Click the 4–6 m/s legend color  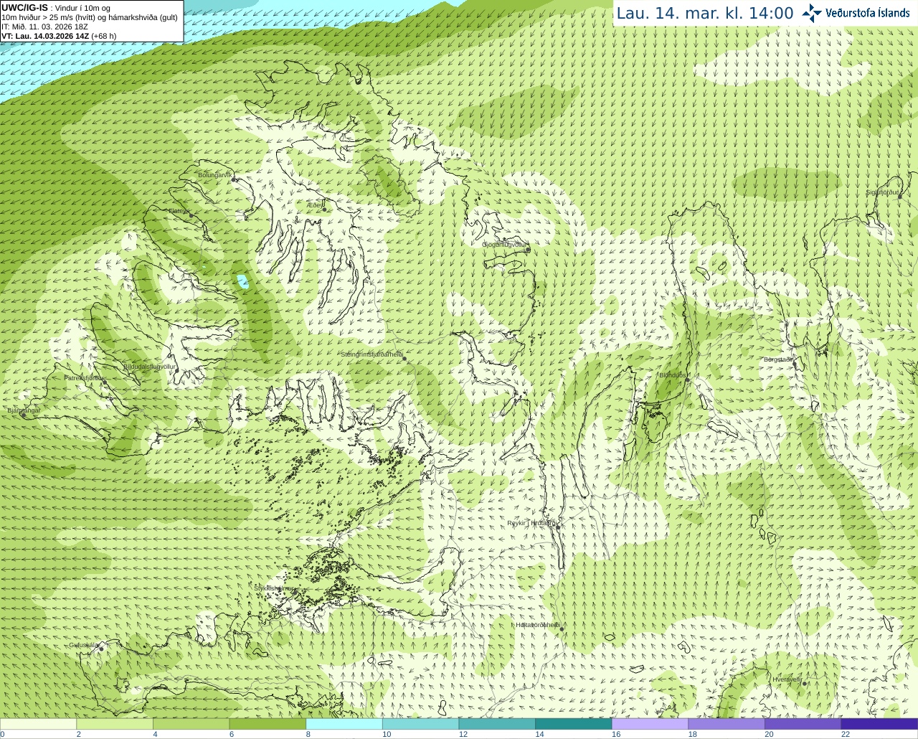[191, 724]
